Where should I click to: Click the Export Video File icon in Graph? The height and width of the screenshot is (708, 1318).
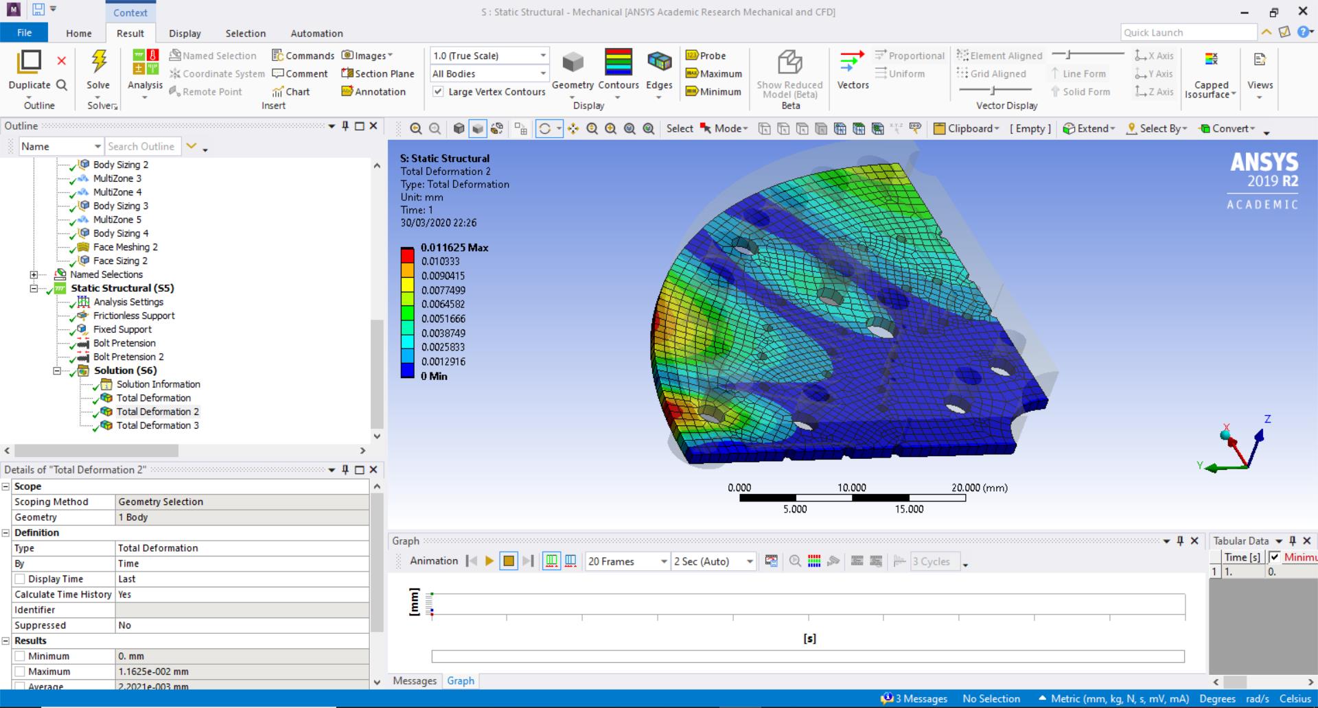click(772, 561)
